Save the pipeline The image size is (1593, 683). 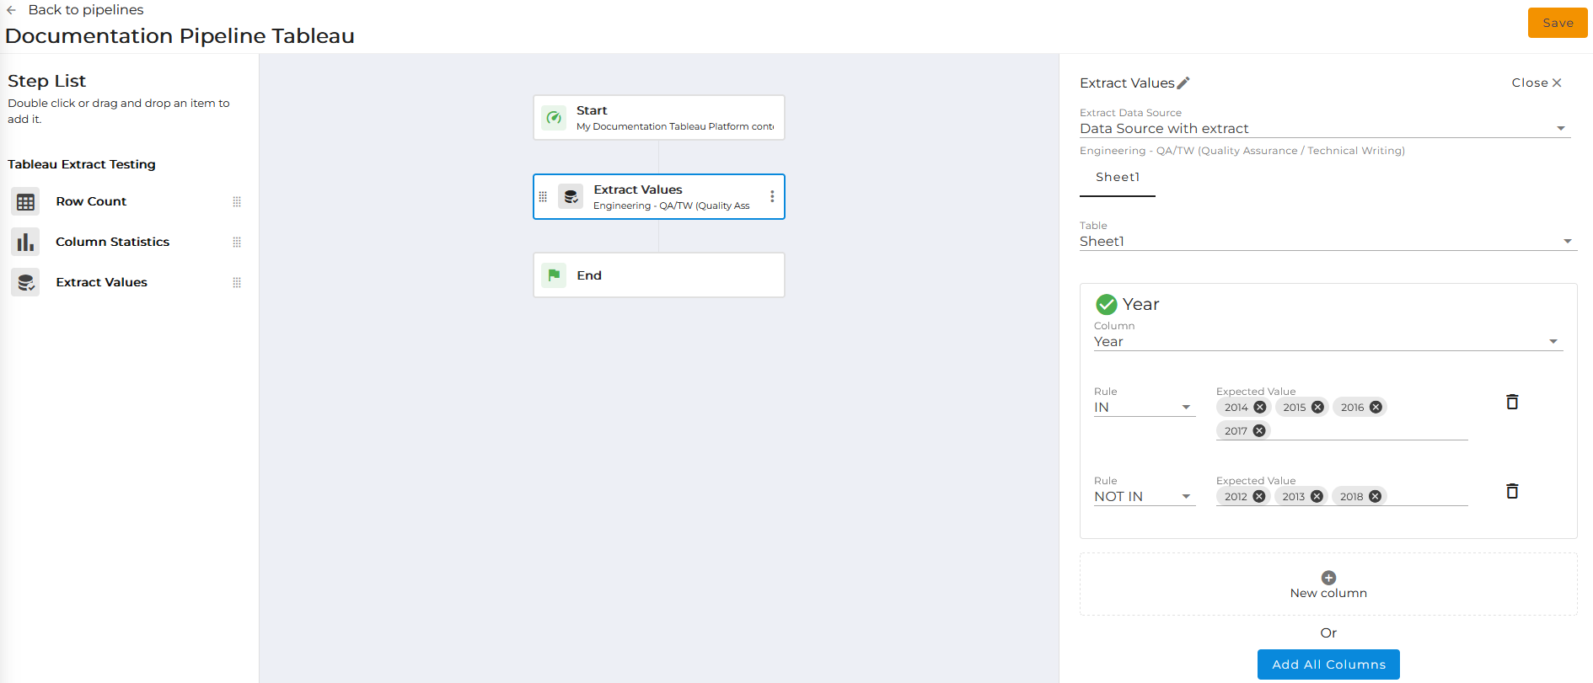[1558, 23]
